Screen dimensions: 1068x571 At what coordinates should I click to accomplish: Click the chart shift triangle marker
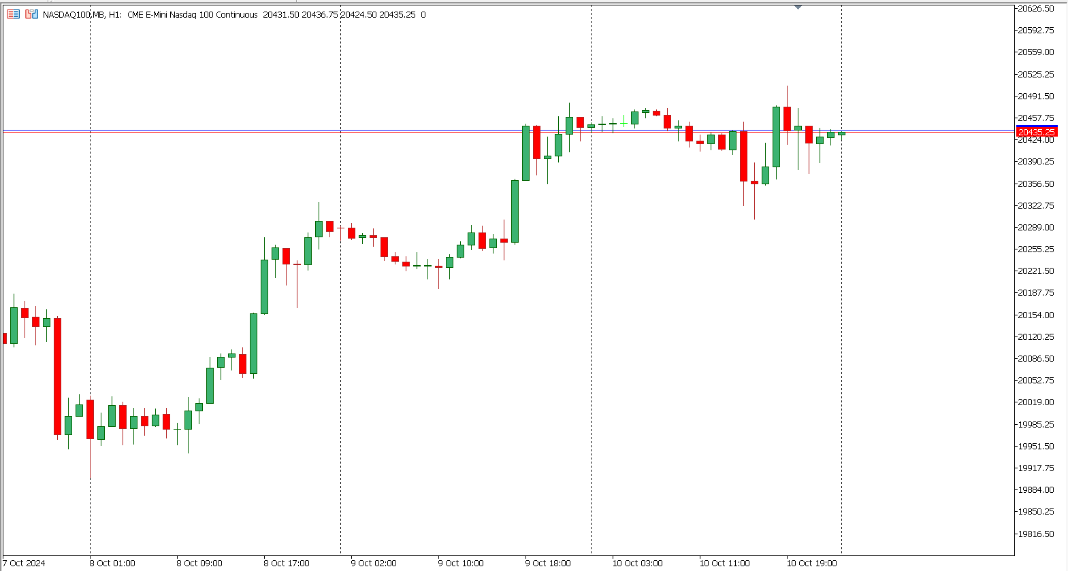[x=798, y=7]
